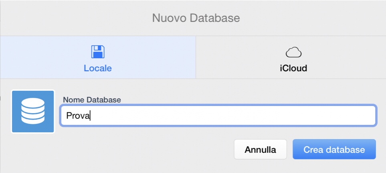The height and width of the screenshot is (173, 386).
Task: Choose local save via the diskette icon
Action: 98,52
